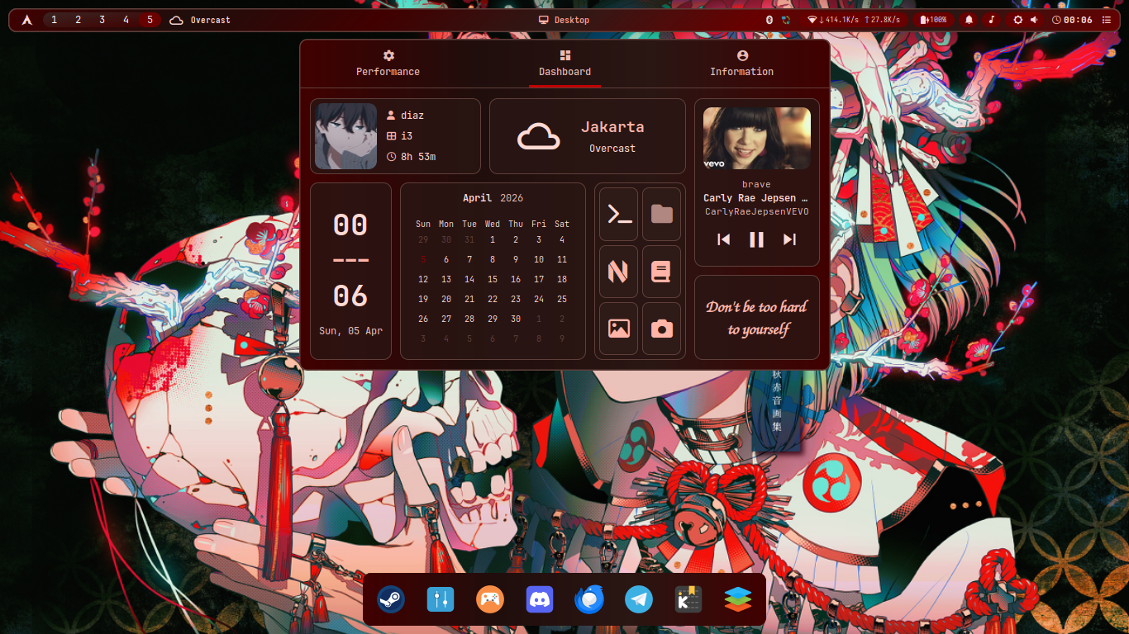Select April 25 in the calendar
Viewport: 1129px width, 634px height.
pyautogui.click(x=562, y=299)
